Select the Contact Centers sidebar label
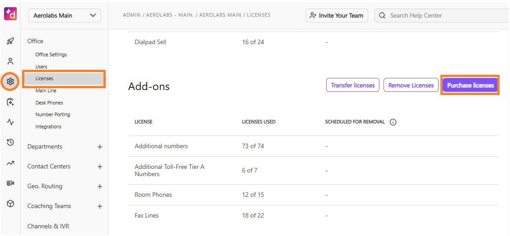The width and height of the screenshot is (510, 236). pyautogui.click(x=49, y=167)
